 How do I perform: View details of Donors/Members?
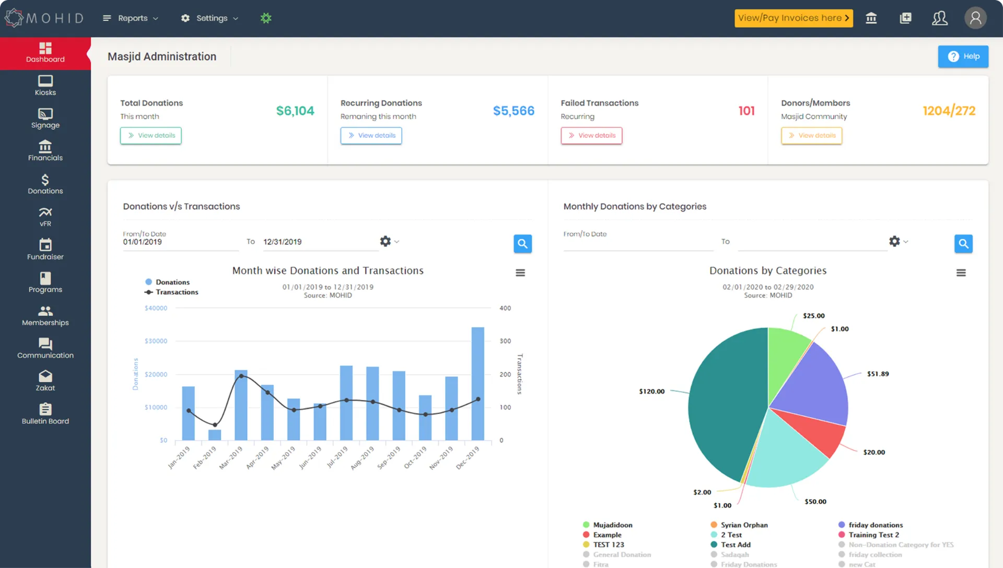812,136
